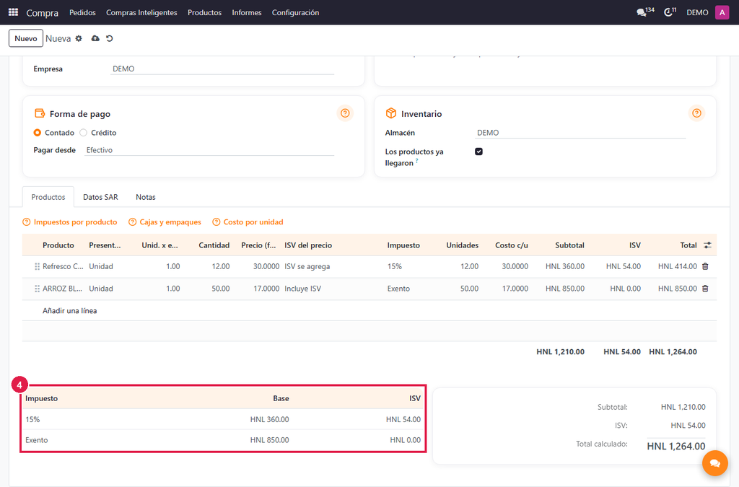Open help for Forma de pago section
This screenshot has height=487, width=739.
coord(345,113)
